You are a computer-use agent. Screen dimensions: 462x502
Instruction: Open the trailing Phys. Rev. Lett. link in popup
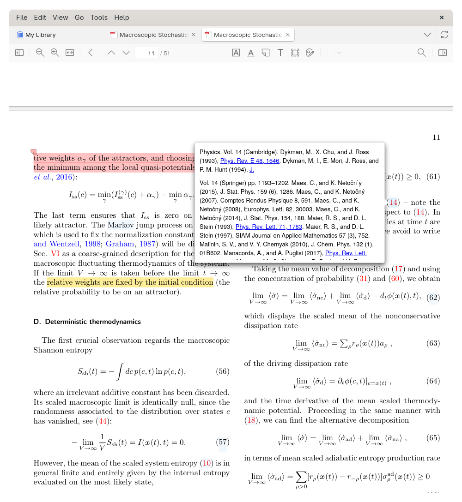(x=346, y=253)
